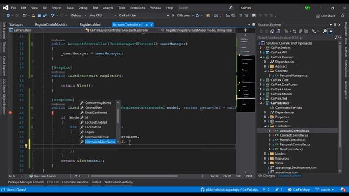Collapse the CarPark.Business project node
Screen dimensions: 349x196
coord(261,57)
